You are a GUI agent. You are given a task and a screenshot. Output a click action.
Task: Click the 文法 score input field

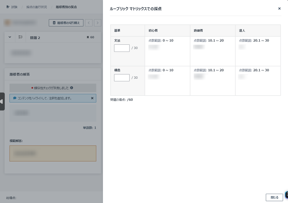[122, 48]
